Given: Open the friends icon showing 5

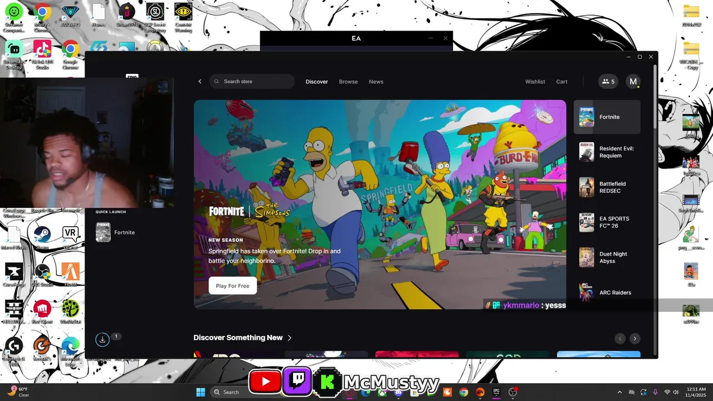Looking at the screenshot, I should pyautogui.click(x=608, y=81).
